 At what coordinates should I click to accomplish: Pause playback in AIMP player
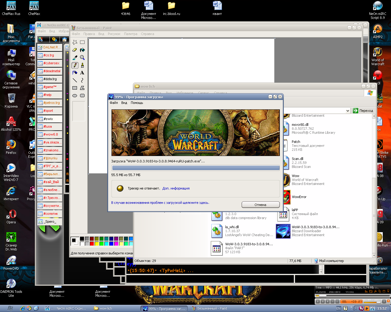tap(323, 301)
